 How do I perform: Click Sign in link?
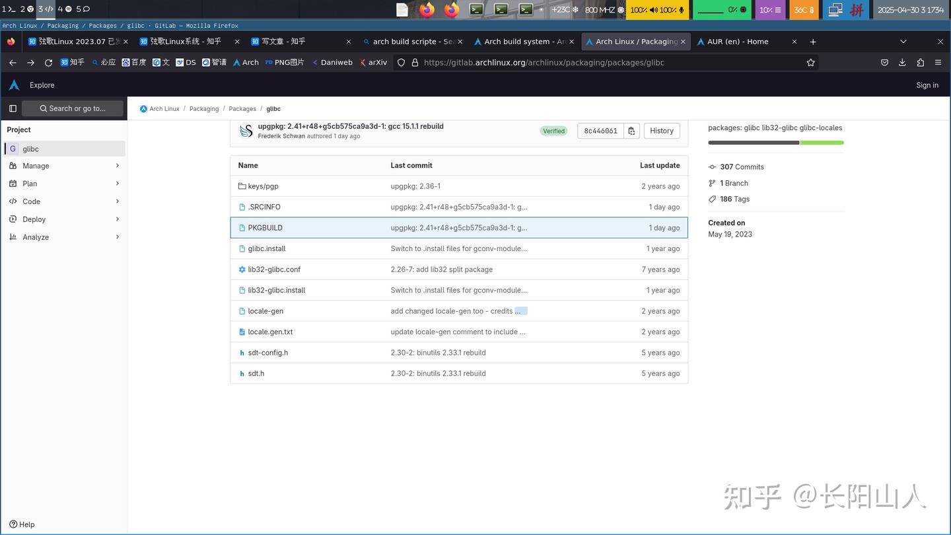(x=927, y=85)
